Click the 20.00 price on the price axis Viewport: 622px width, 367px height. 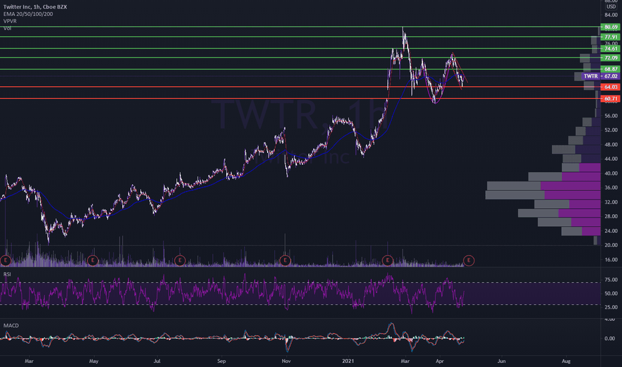tap(611, 245)
